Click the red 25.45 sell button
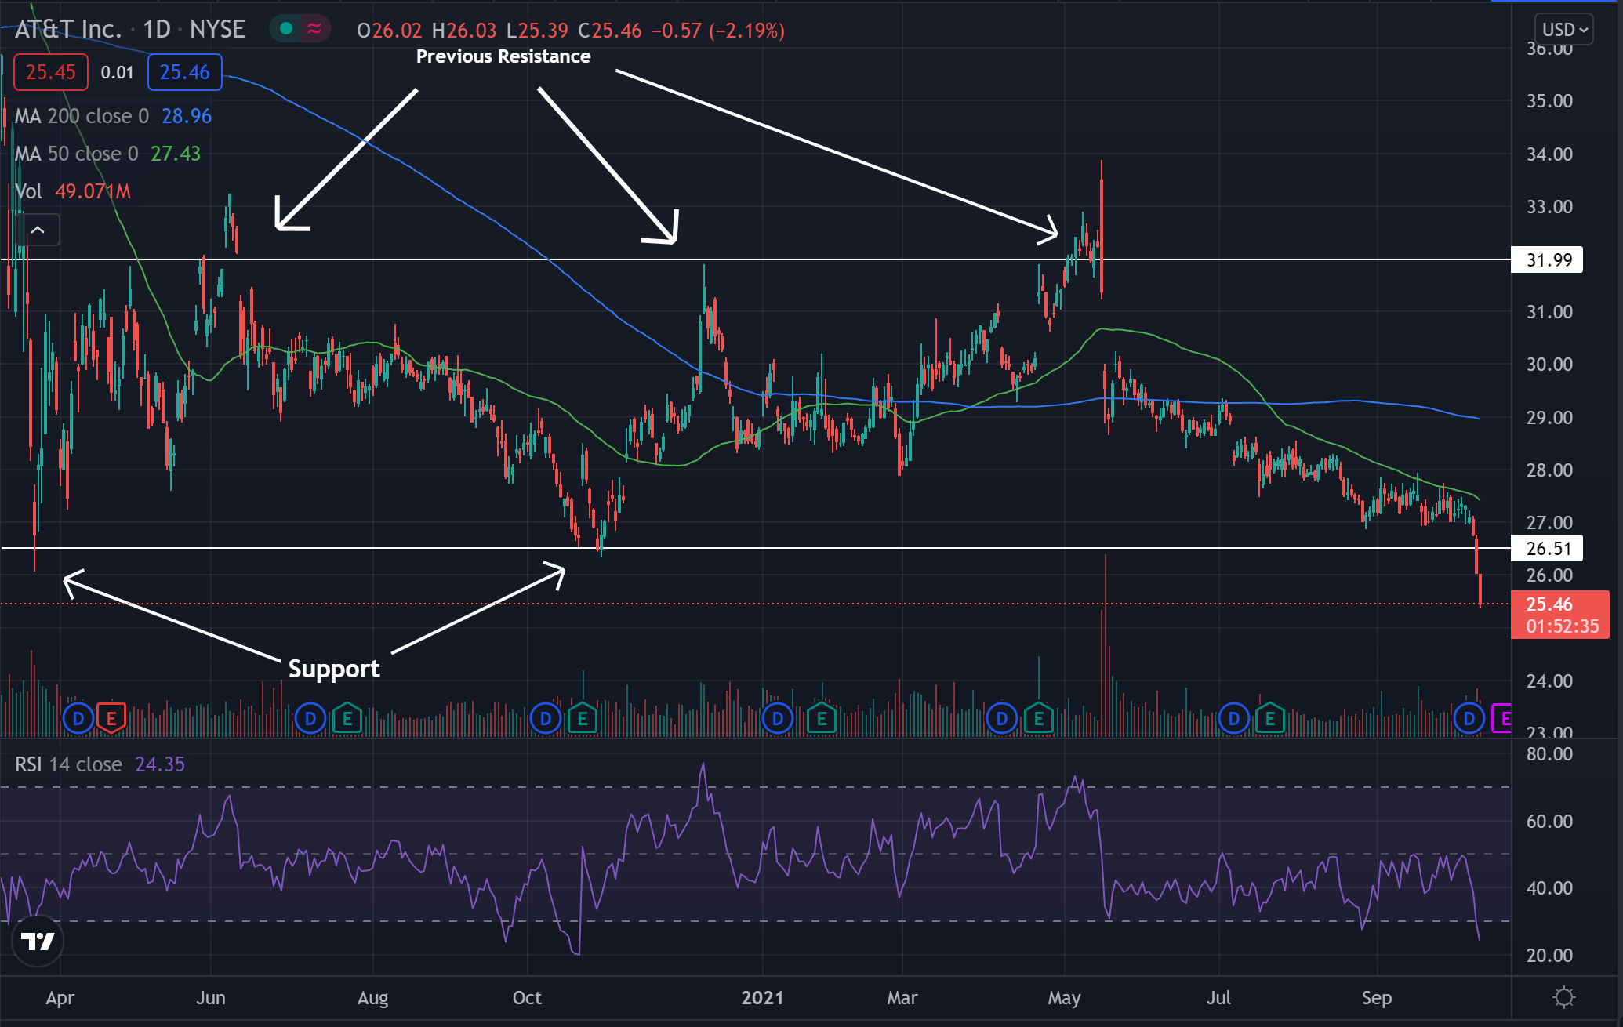The height and width of the screenshot is (1027, 1623). click(51, 72)
